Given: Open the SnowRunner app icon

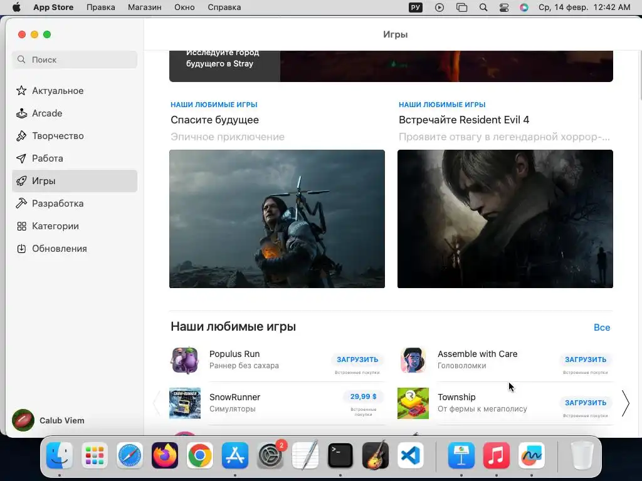Looking at the screenshot, I should point(185,403).
